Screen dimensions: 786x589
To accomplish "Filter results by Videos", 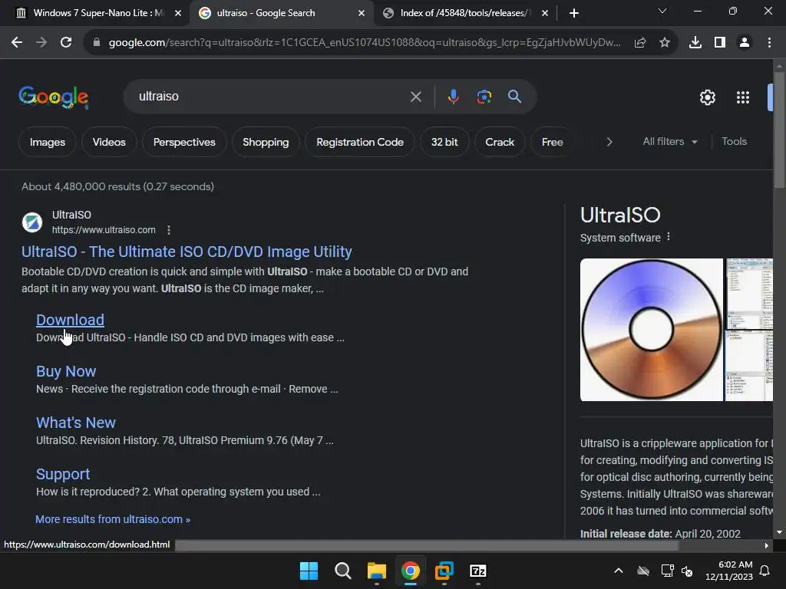I will [109, 142].
